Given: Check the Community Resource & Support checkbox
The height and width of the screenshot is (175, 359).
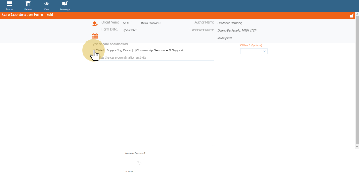Looking at the screenshot, I should coord(134,50).
